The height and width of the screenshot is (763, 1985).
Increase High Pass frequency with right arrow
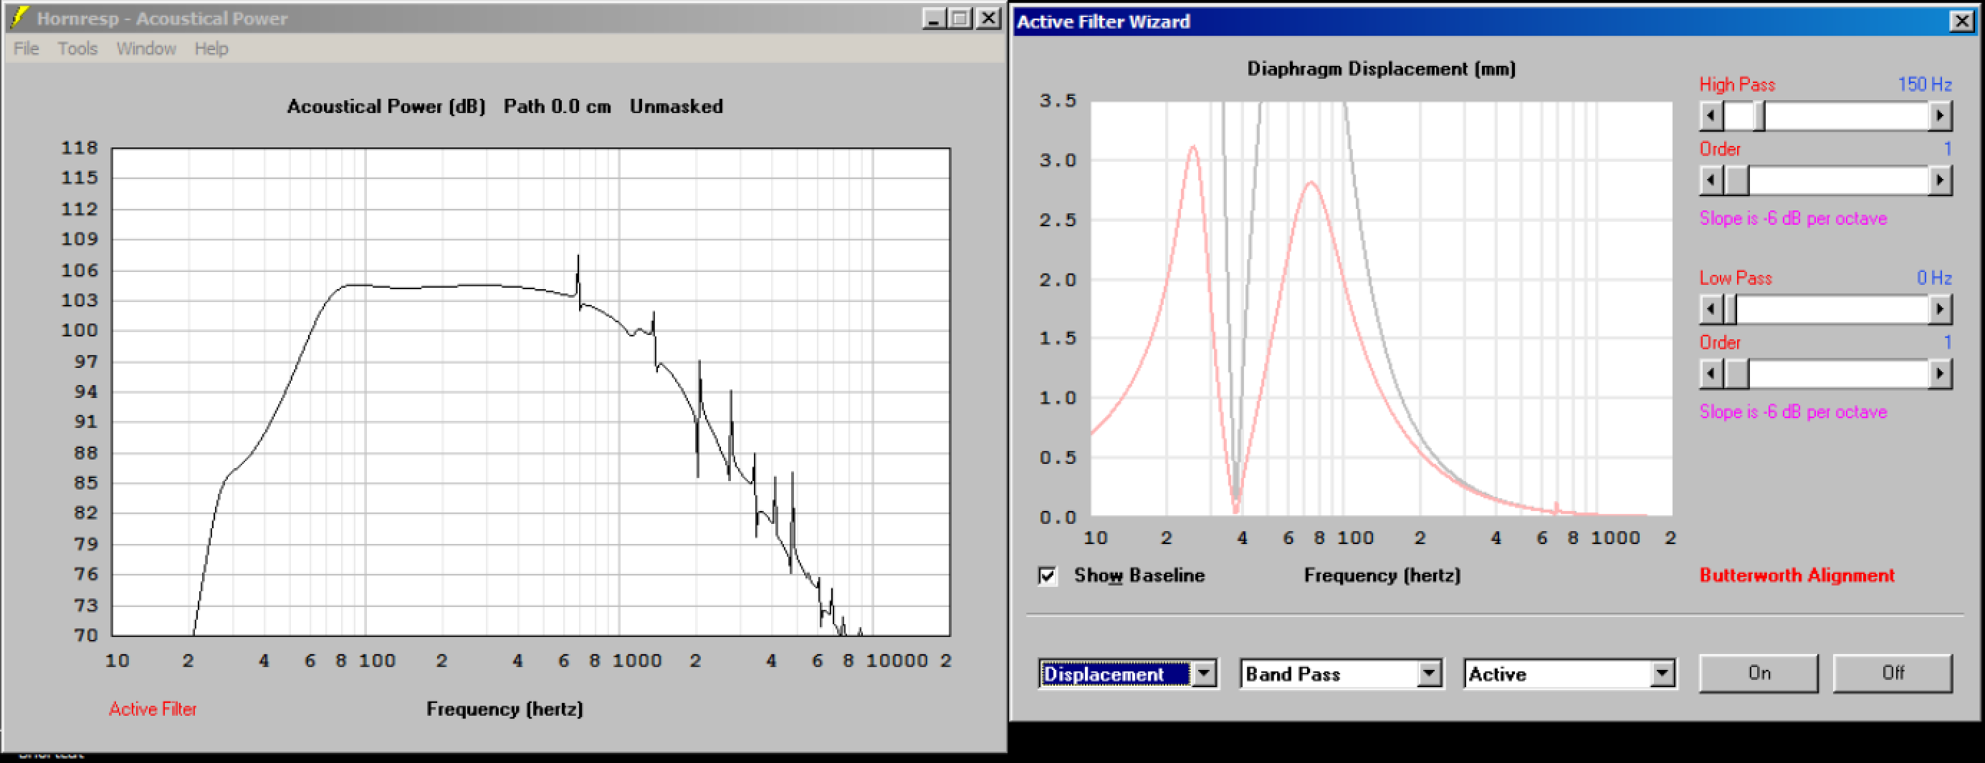point(1941,116)
